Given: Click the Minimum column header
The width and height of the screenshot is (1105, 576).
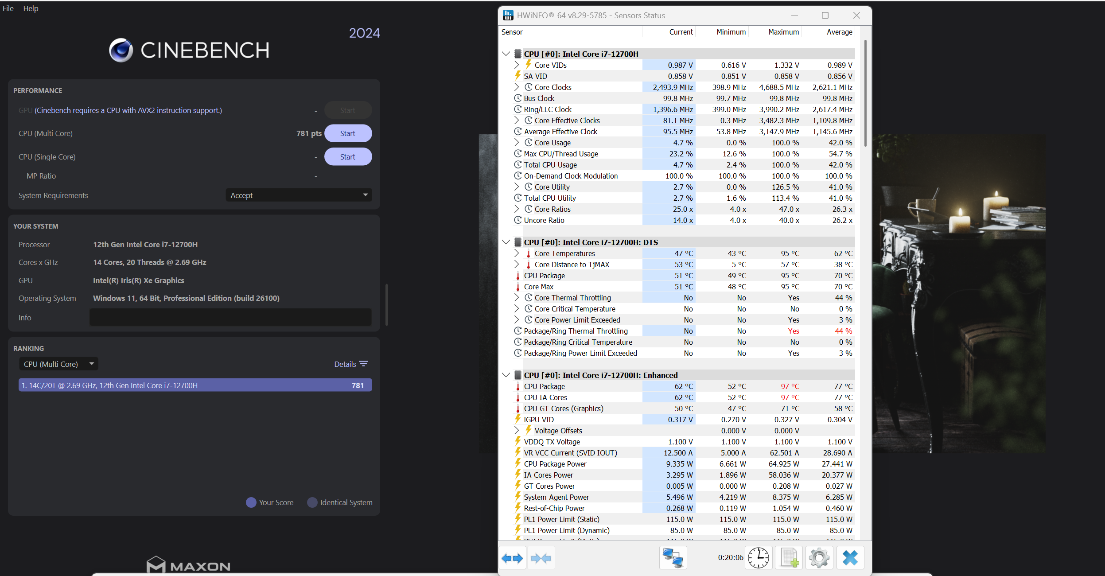Looking at the screenshot, I should 722,32.
